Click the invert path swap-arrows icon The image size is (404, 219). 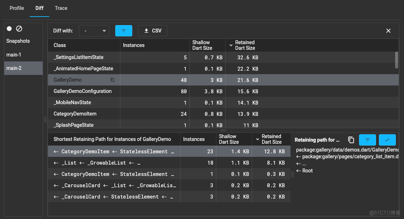pos(387,140)
